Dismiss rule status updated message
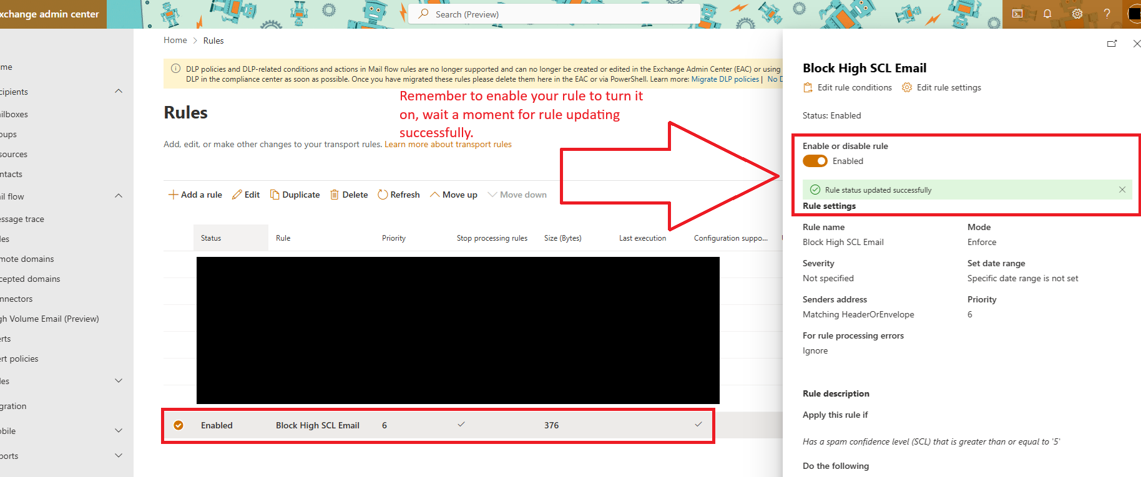Viewport: 1141px width, 477px height. click(x=1122, y=190)
